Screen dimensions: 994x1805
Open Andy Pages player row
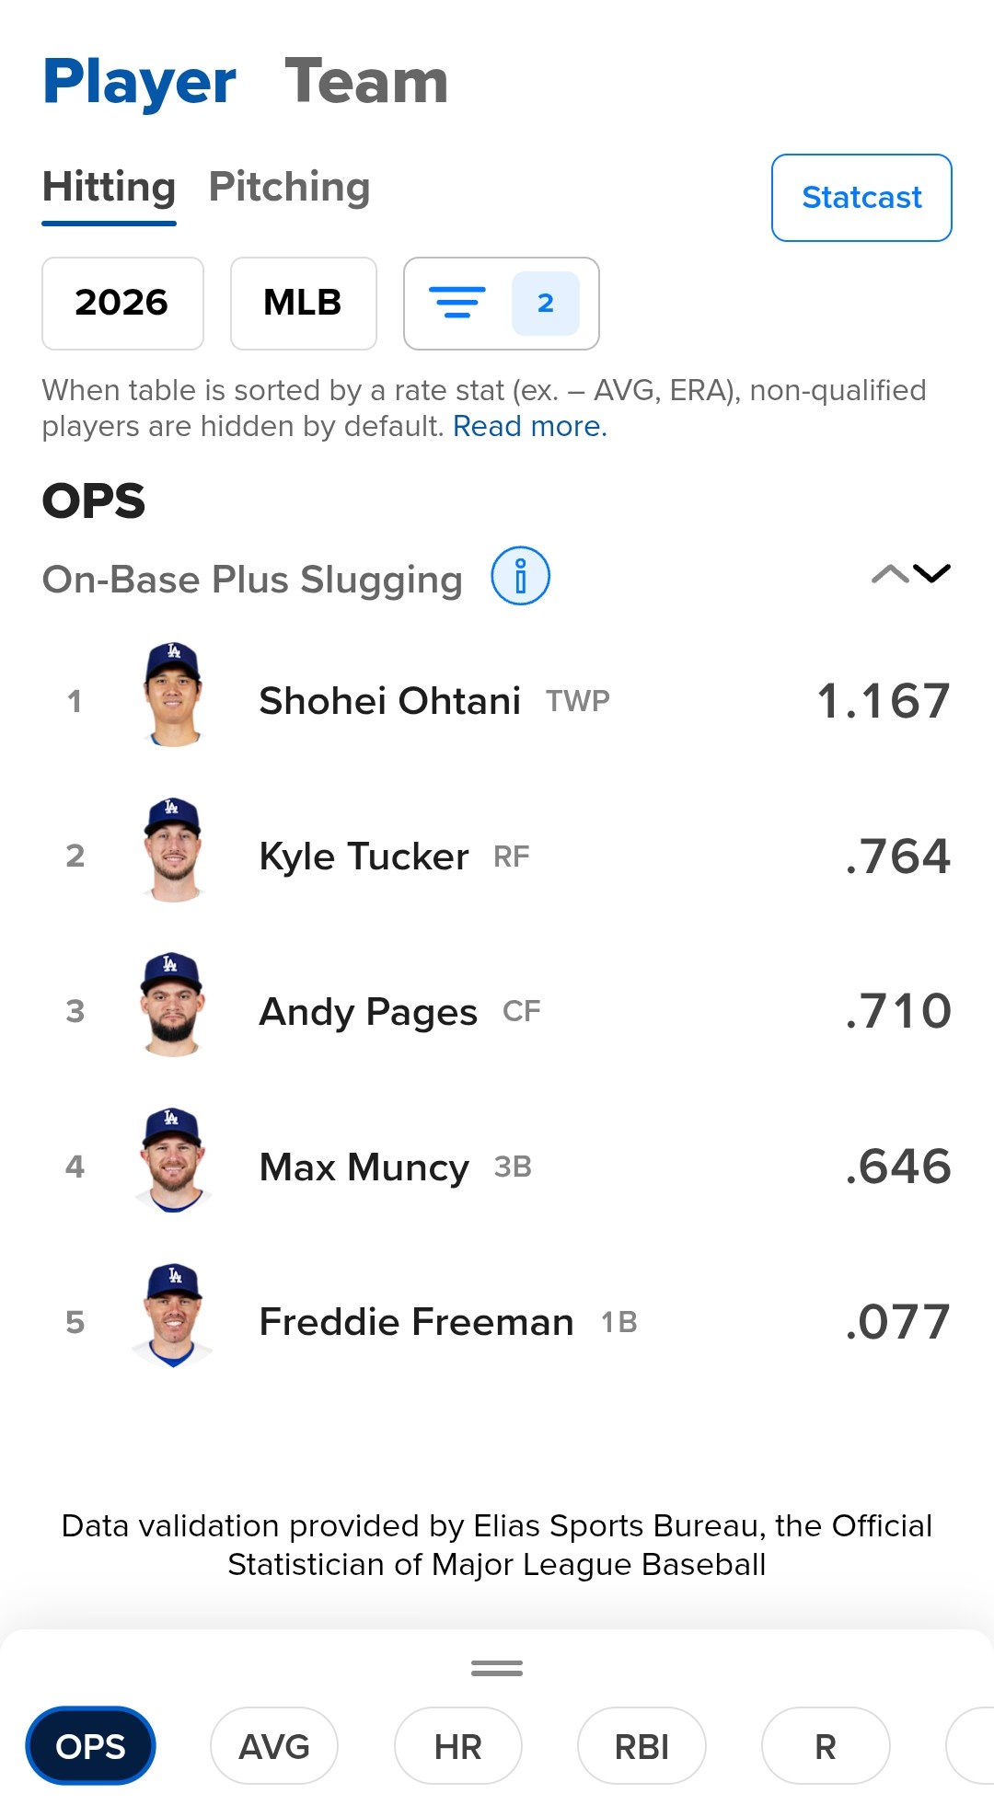[x=497, y=1011]
